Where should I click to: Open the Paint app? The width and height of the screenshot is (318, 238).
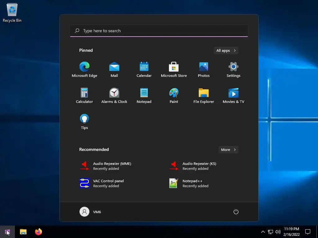[174, 96]
